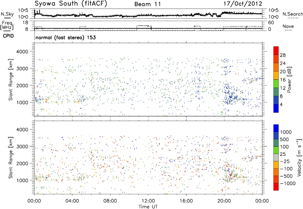
Task: Click velocity colorbar tick '-1000'
Action: click(x=288, y=183)
